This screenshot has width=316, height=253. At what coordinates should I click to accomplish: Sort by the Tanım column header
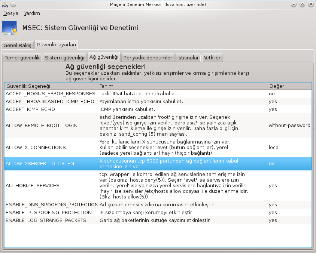(183, 86)
